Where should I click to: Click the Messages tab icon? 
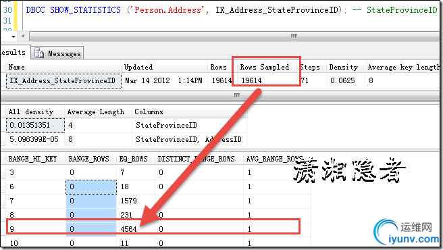[x=39, y=53]
